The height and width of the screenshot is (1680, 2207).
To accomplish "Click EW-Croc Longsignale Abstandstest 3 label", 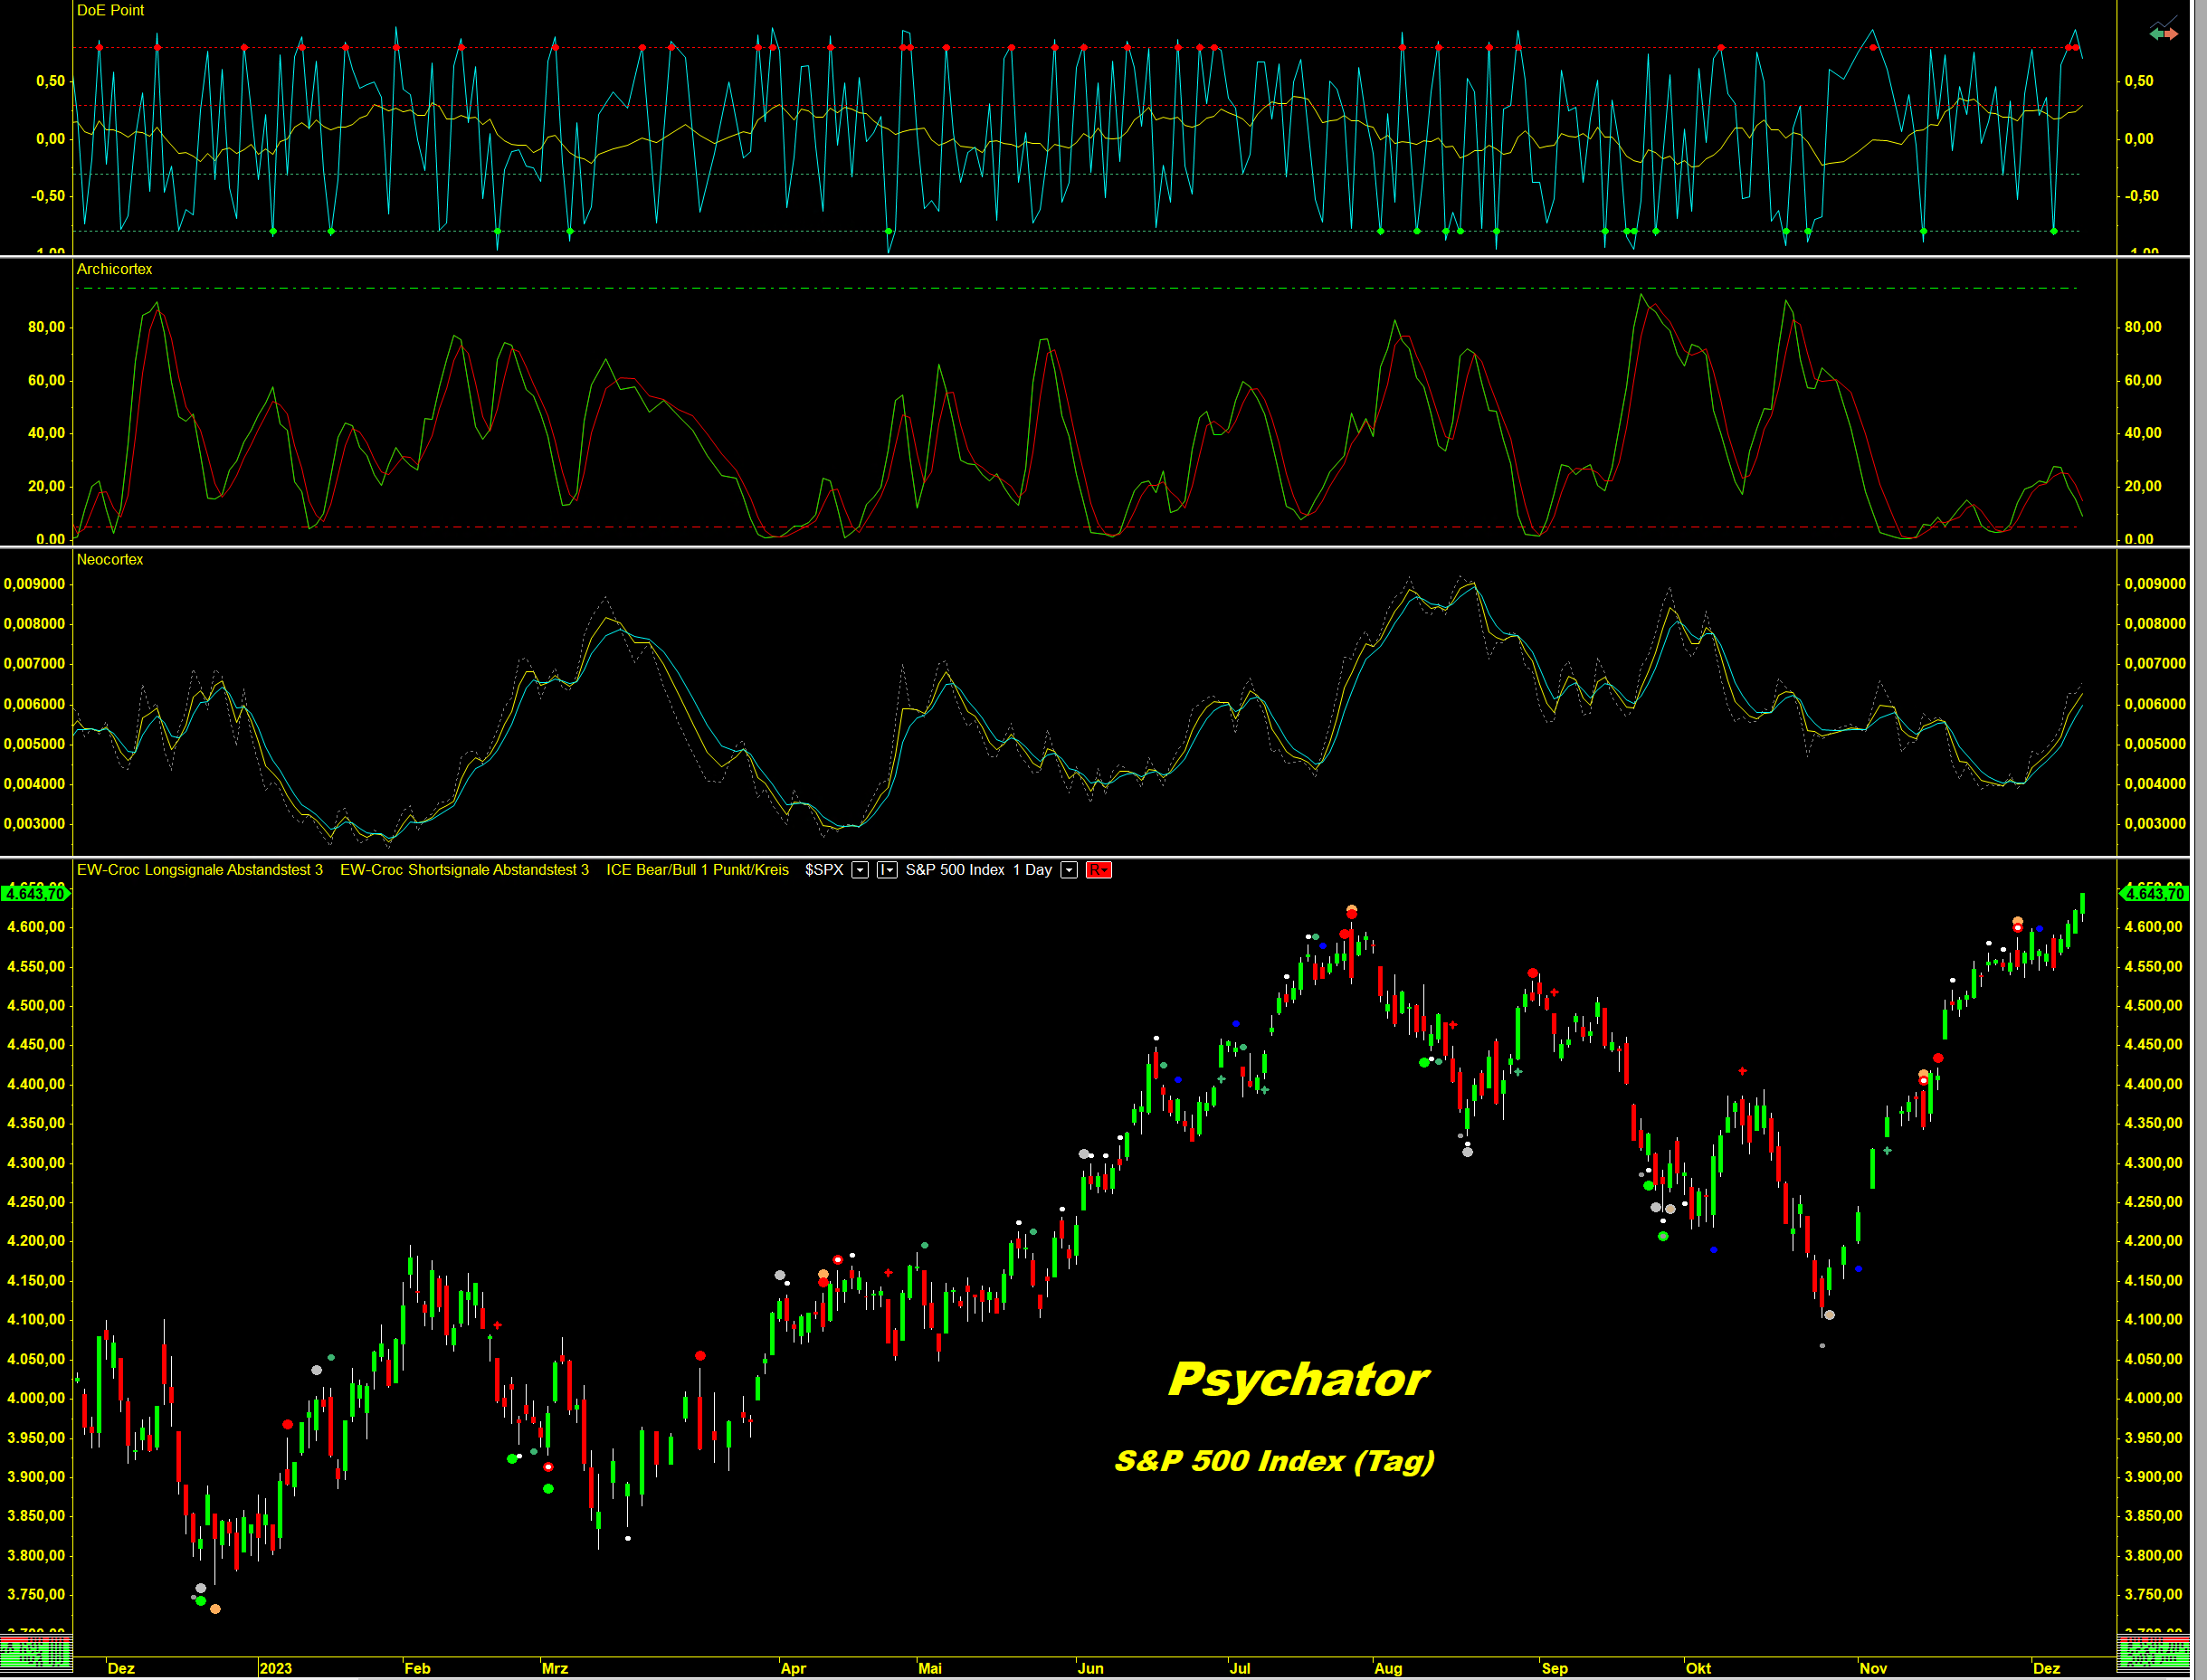I will (200, 870).
